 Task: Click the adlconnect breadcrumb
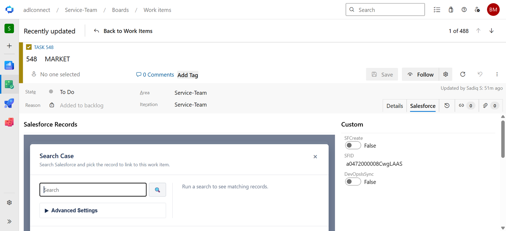tap(37, 10)
